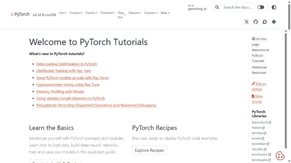Image resolution: width=291 pixels, height=163 pixels.
Task: Jump to Additional Resources section
Action: click(x=259, y=70)
